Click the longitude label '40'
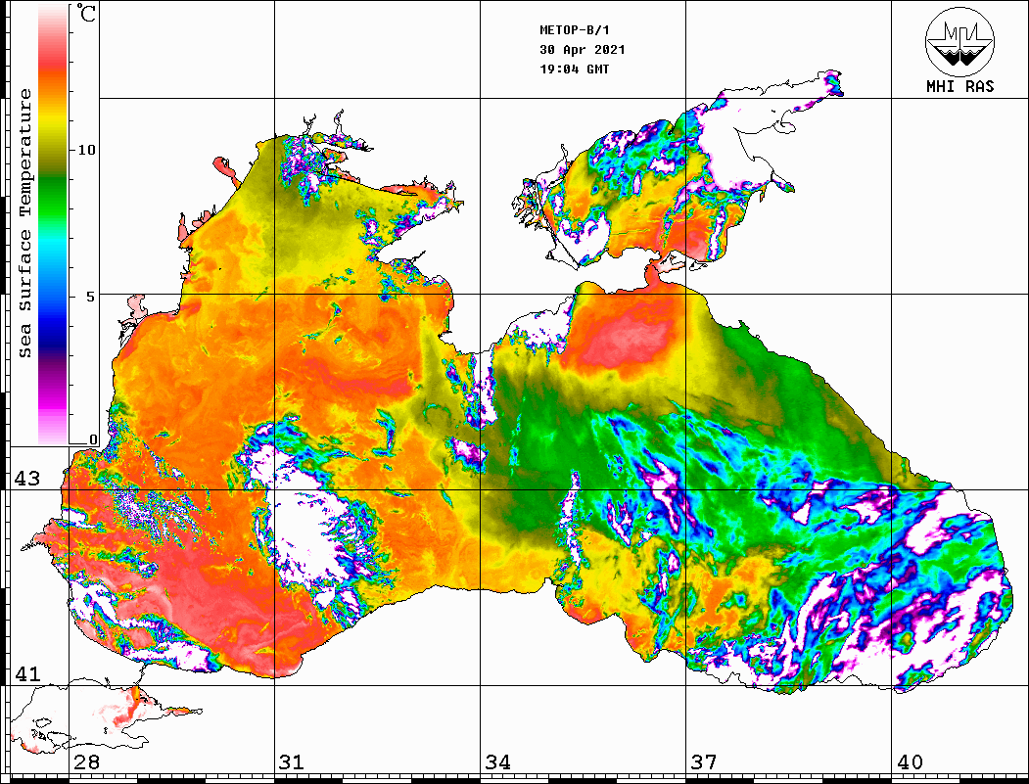Image resolution: width=1029 pixels, height=784 pixels. point(910,762)
